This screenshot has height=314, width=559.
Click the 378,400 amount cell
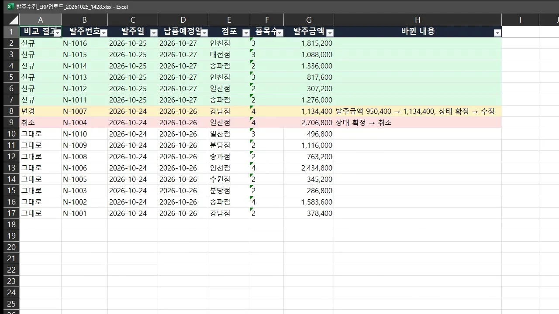[309, 213]
